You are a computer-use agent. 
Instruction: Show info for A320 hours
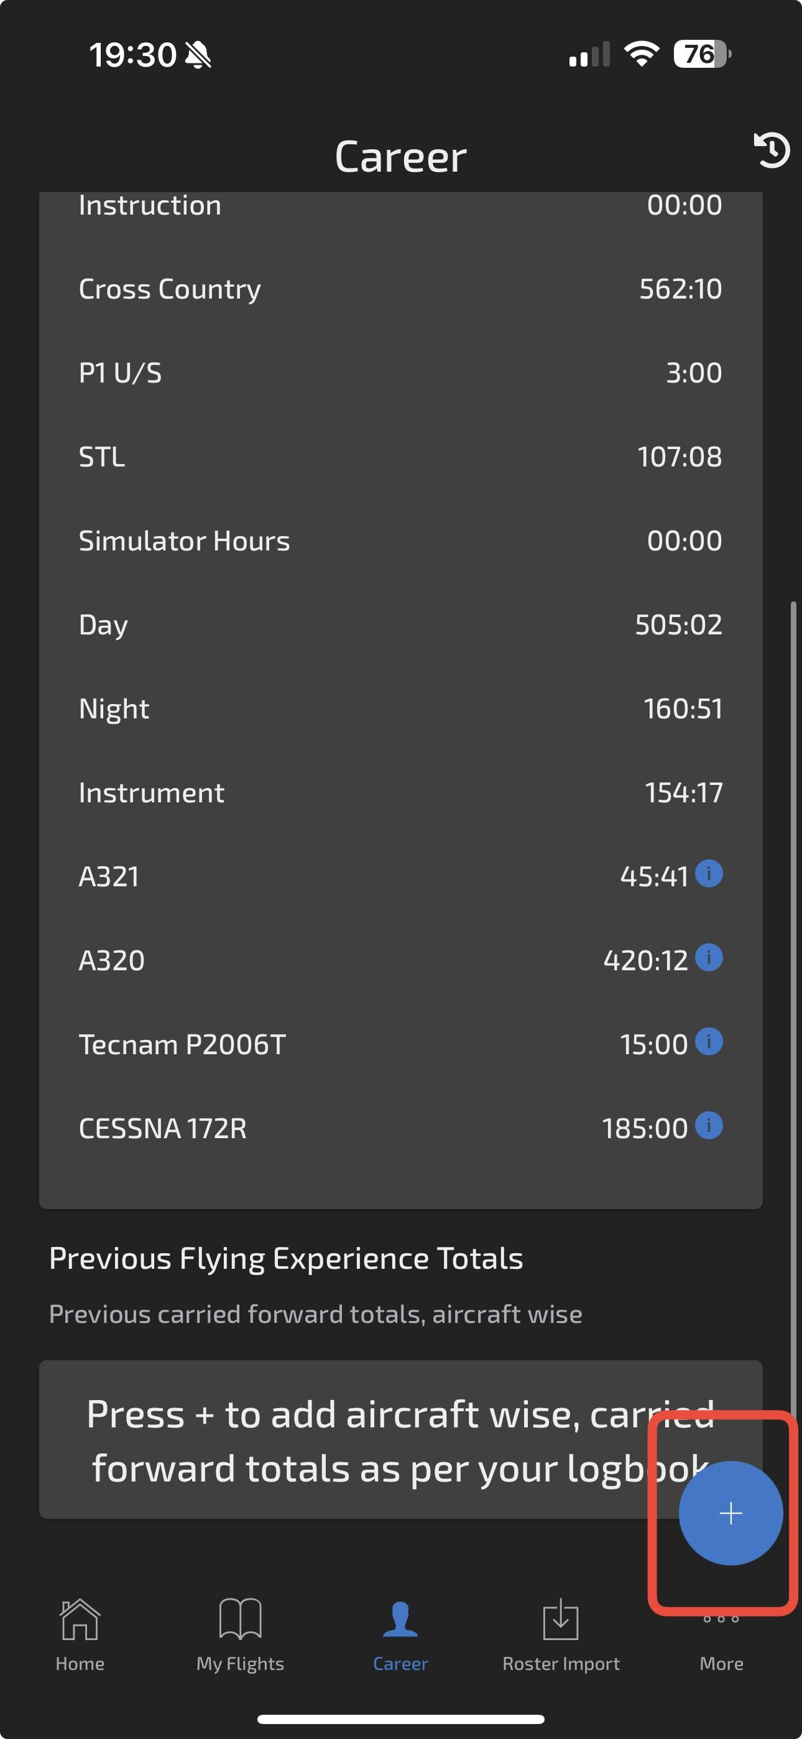[709, 957]
